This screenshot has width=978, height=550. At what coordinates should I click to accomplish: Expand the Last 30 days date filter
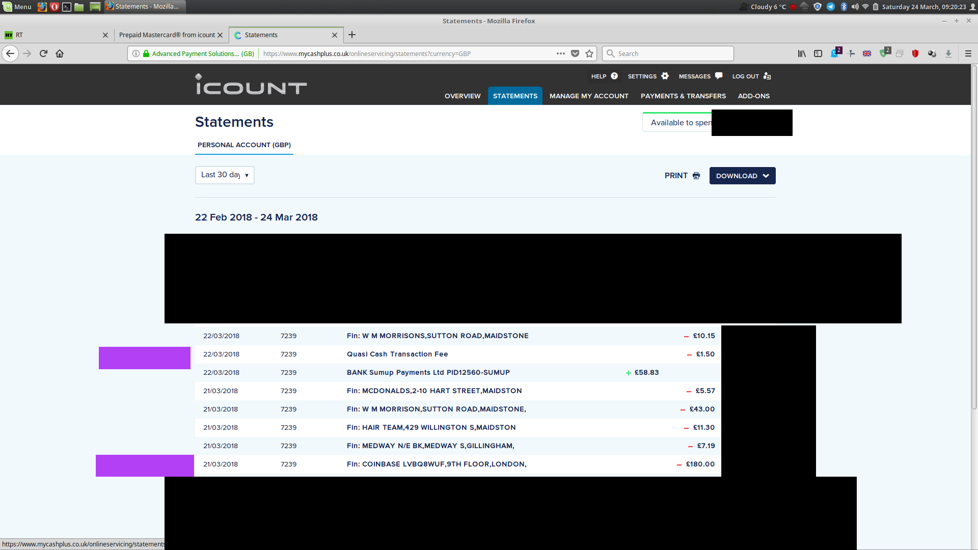pyautogui.click(x=224, y=175)
